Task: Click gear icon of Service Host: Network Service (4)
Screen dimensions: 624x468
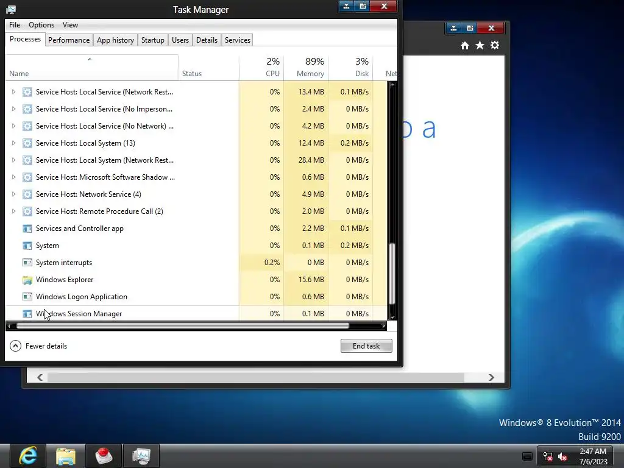Action: click(27, 194)
